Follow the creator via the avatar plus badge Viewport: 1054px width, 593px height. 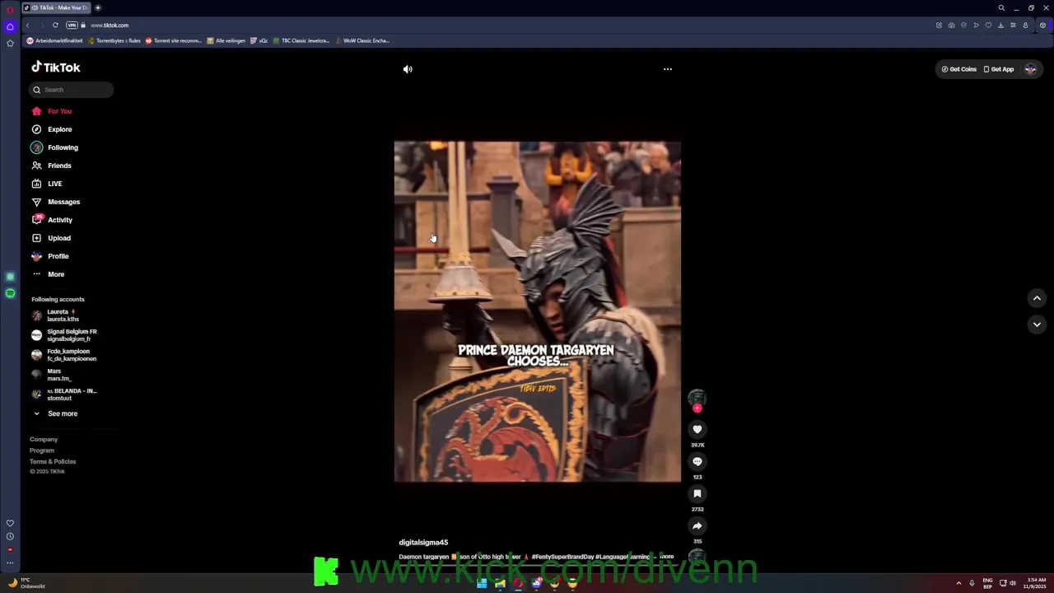click(x=697, y=409)
